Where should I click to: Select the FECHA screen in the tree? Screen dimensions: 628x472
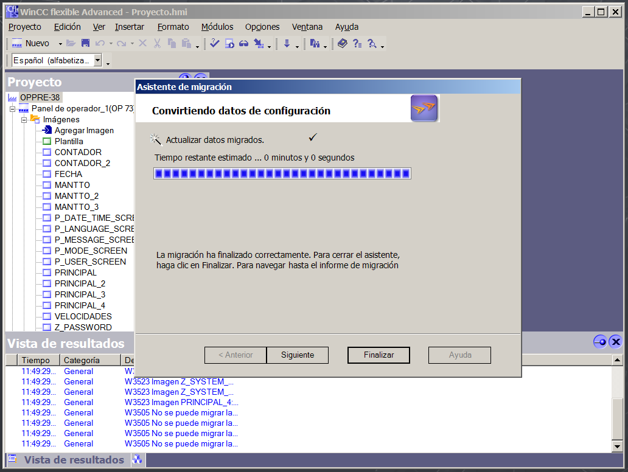pyautogui.click(x=69, y=174)
